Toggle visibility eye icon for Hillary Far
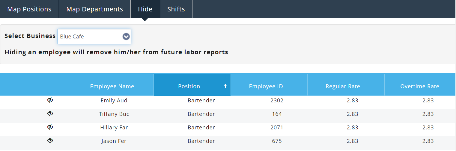 50,127
